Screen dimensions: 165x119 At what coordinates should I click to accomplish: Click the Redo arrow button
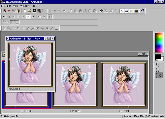[60, 11]
